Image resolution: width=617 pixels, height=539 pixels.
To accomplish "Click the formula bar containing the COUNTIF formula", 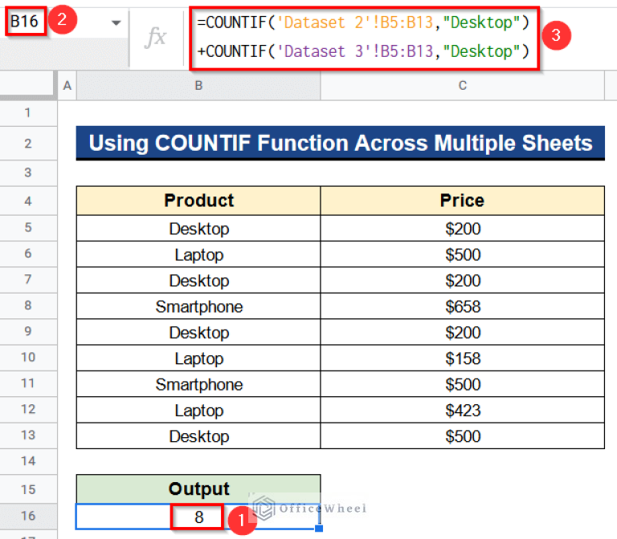I will 364,38.
